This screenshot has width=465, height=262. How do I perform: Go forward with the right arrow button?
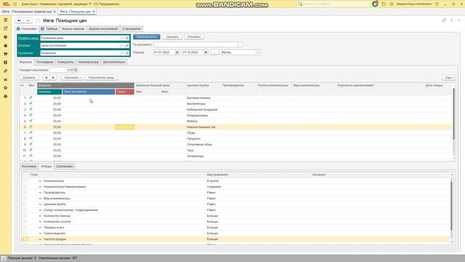(x=28, y=20)
